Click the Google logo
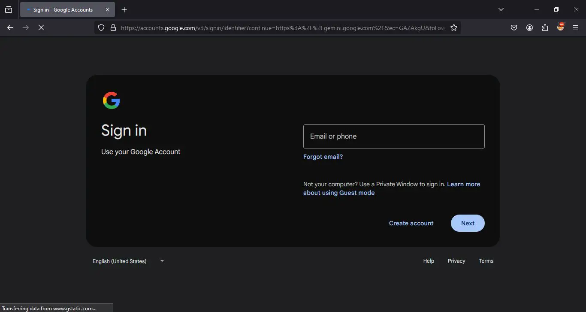The width and height of the screenshot is (586, 312). click(112, 100)
